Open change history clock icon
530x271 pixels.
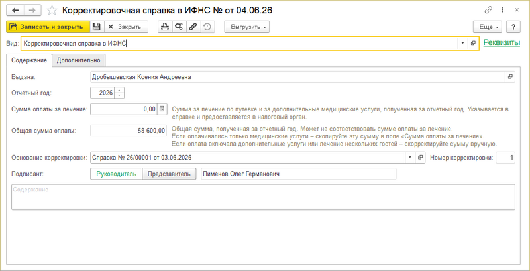click(x=208, y=27)
